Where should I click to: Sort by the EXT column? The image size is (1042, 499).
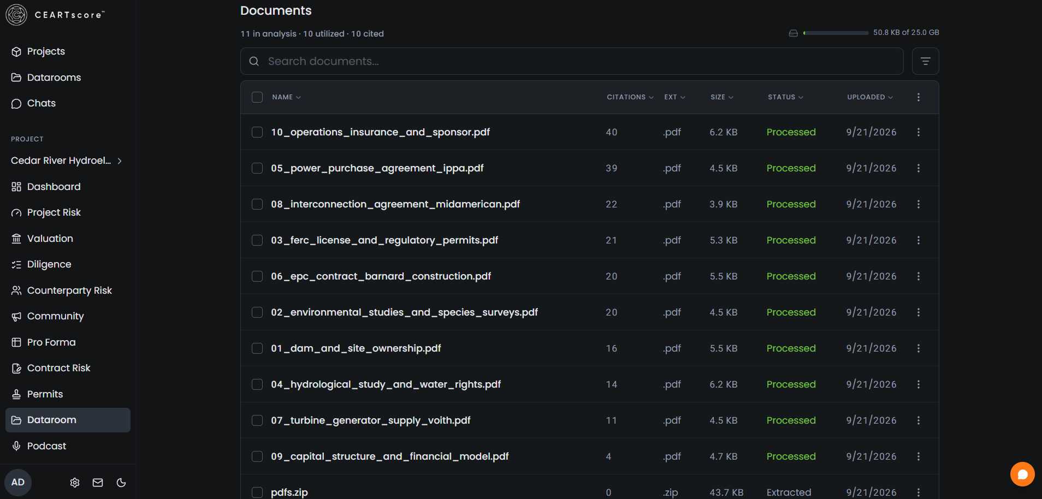pos(674,97)
